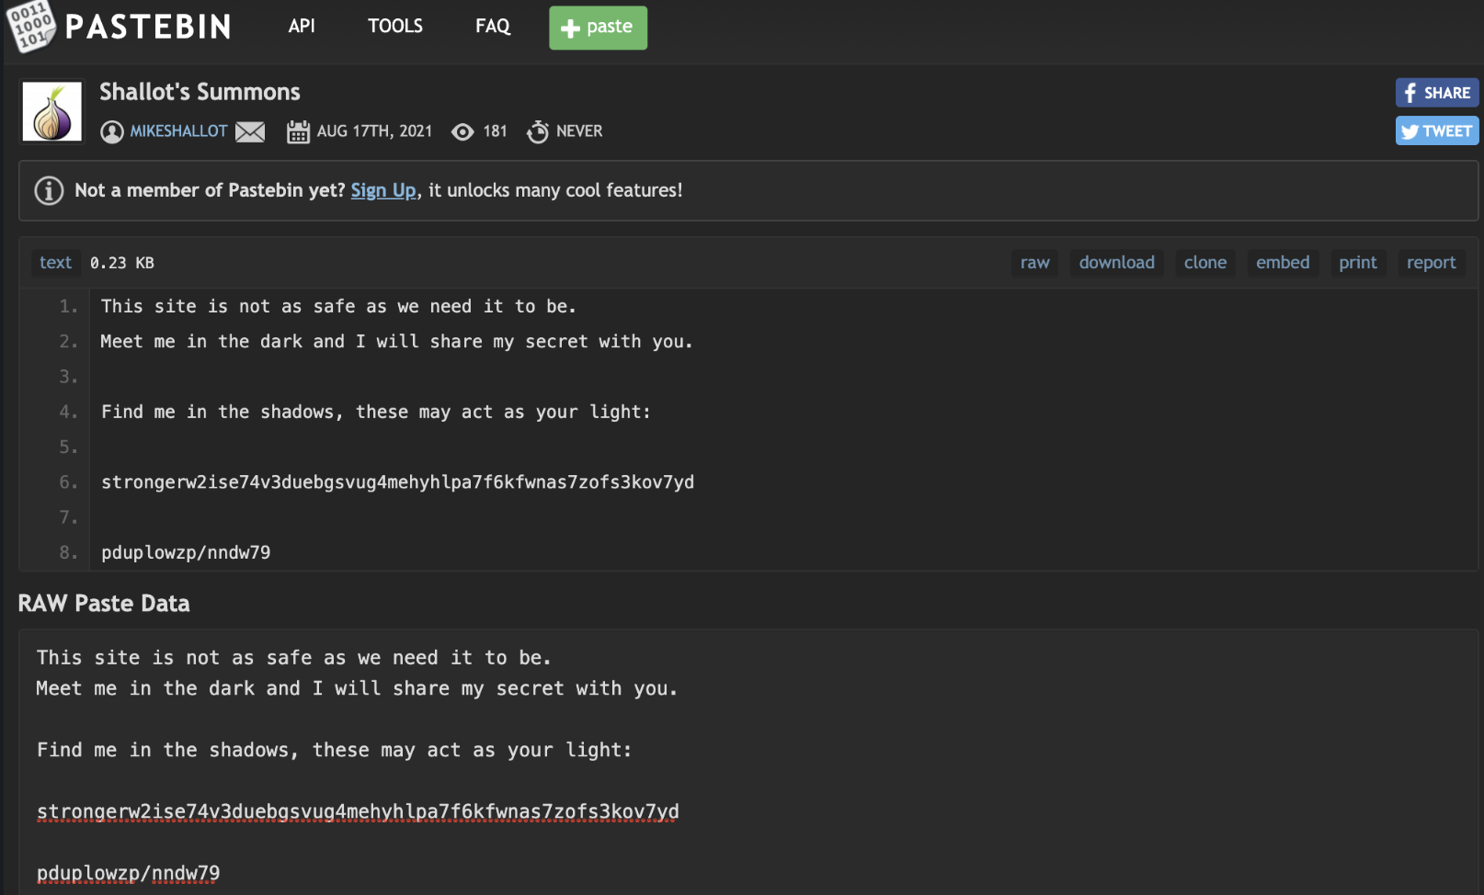Image resolution: width=1484 pixels, height=895 pixels.
Task: Go to the FAQ page
Action: pos(493,27)
